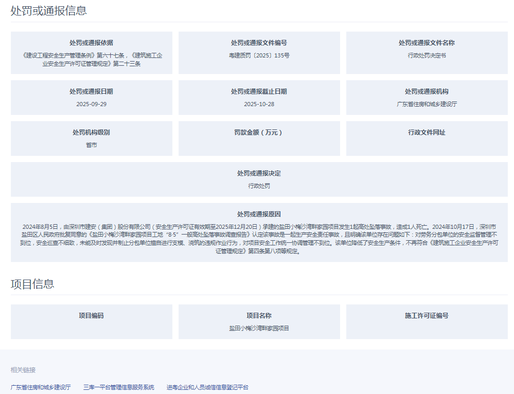Click the 处罚或通报信息 section heading

[x=49, y=10]
